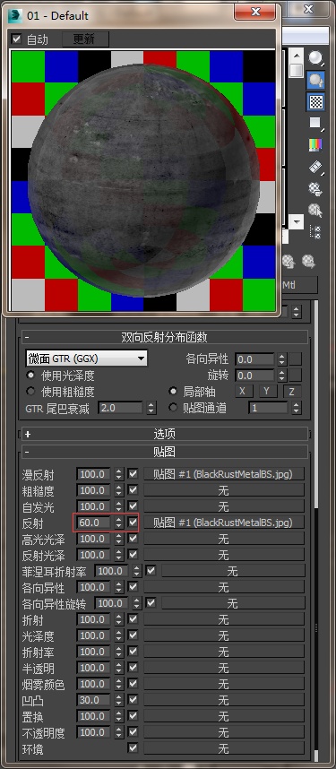This screenshot has height=769, width=336.
Task: Disable the 漫反射 map checkbox
Action: pyautogui.click(x=133, y=474)
